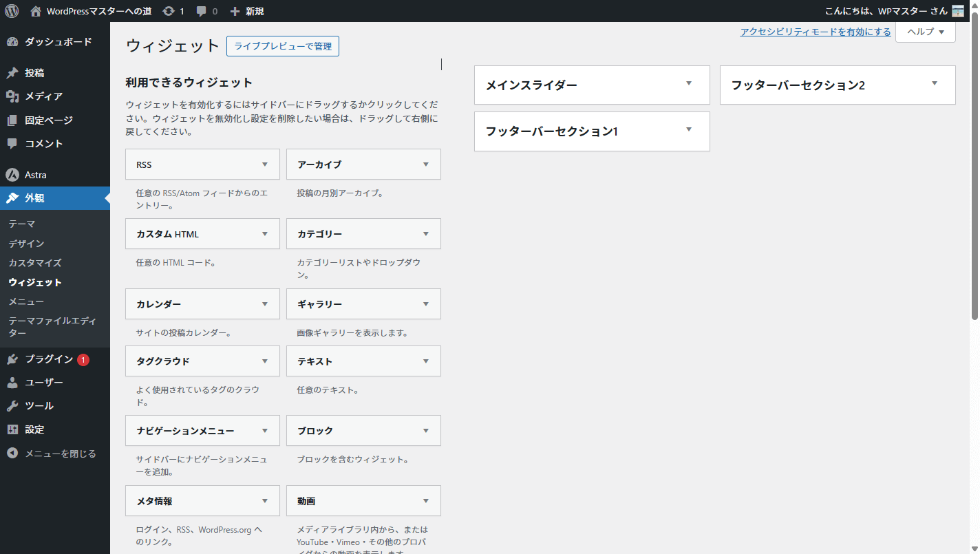Expand the カスタム HTML widget

[x=265, y=234]
